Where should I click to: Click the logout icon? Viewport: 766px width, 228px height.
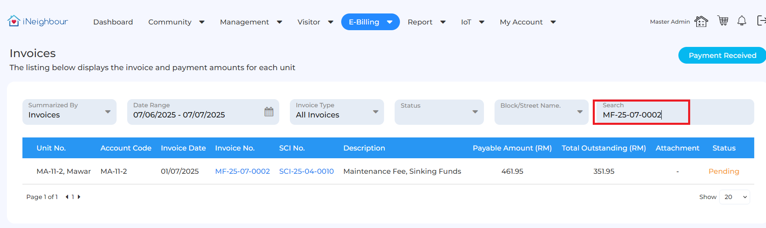click(x=761, y=20)
